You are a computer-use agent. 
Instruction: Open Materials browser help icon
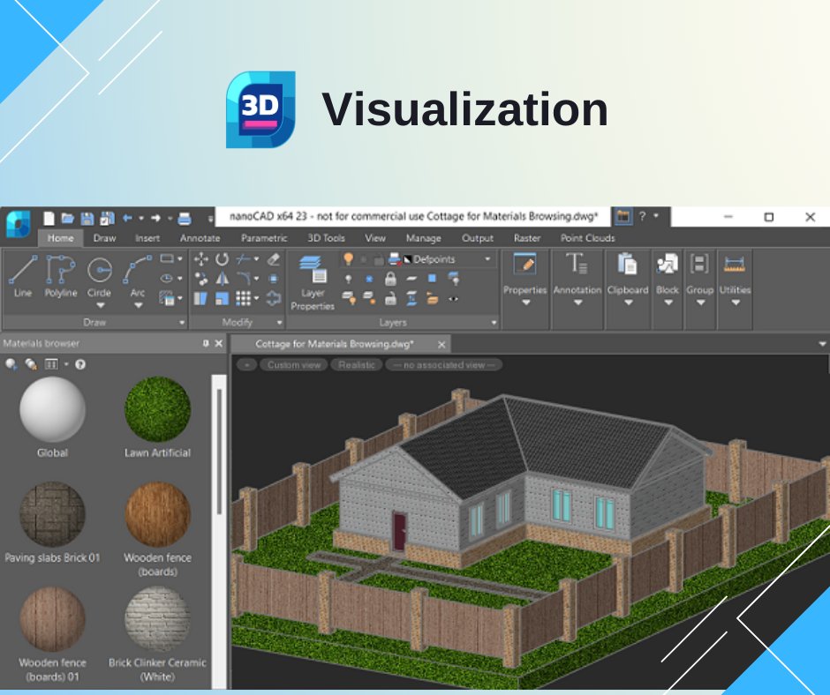coord(80,364)
